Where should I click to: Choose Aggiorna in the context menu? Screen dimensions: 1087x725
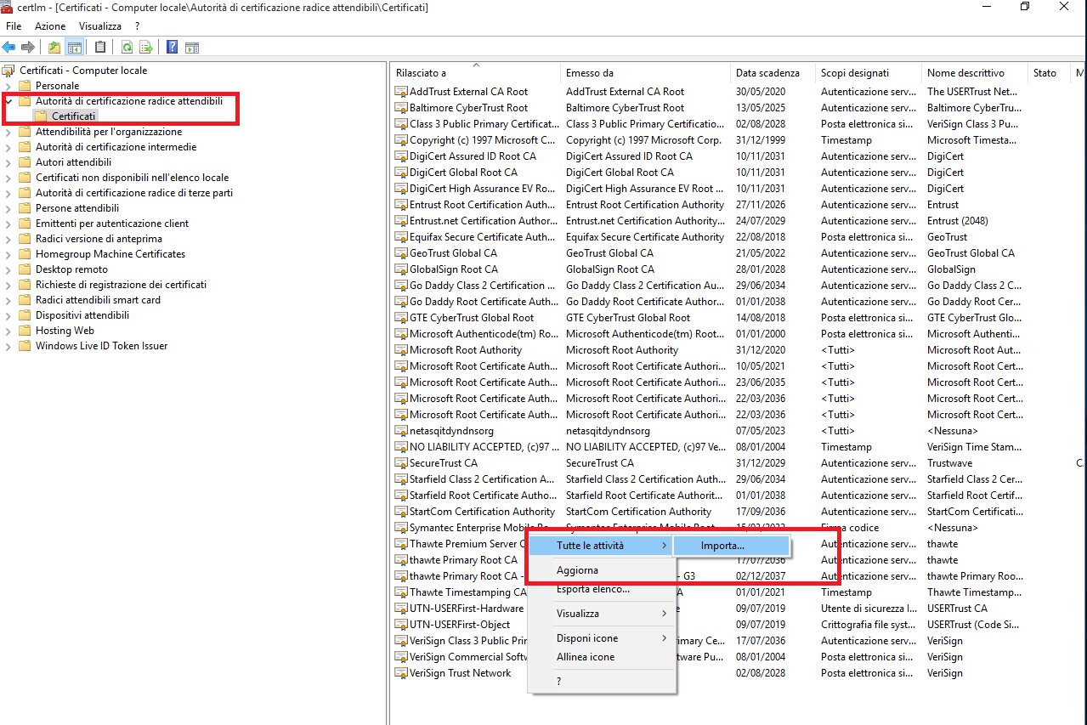pos(602,570)
